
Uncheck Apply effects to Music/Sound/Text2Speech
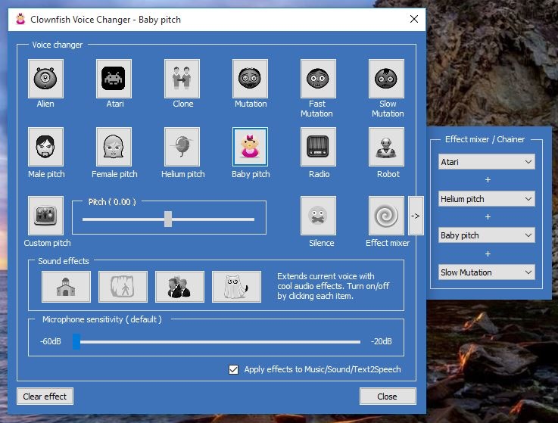point(233,369)
